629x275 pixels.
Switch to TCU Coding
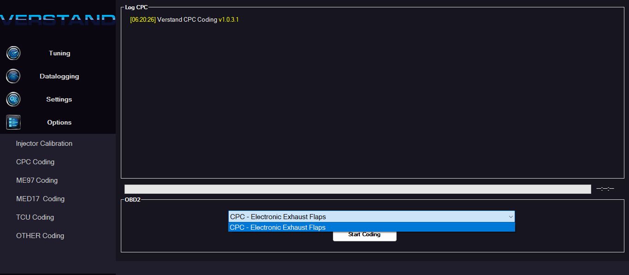35,217
